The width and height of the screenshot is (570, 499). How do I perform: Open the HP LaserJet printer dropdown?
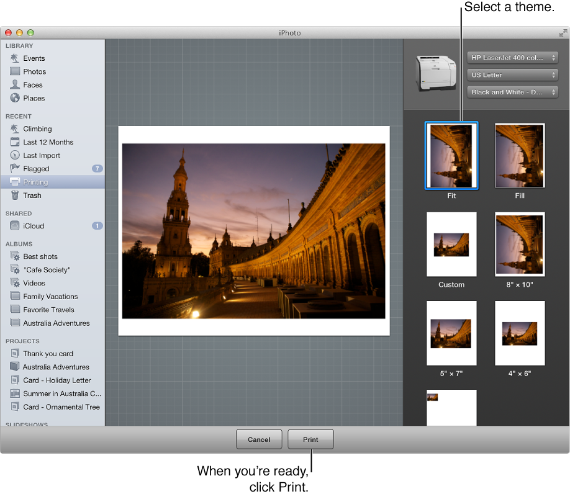coord(512,57)
